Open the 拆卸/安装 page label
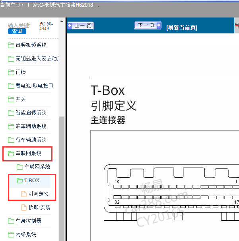 39,207
